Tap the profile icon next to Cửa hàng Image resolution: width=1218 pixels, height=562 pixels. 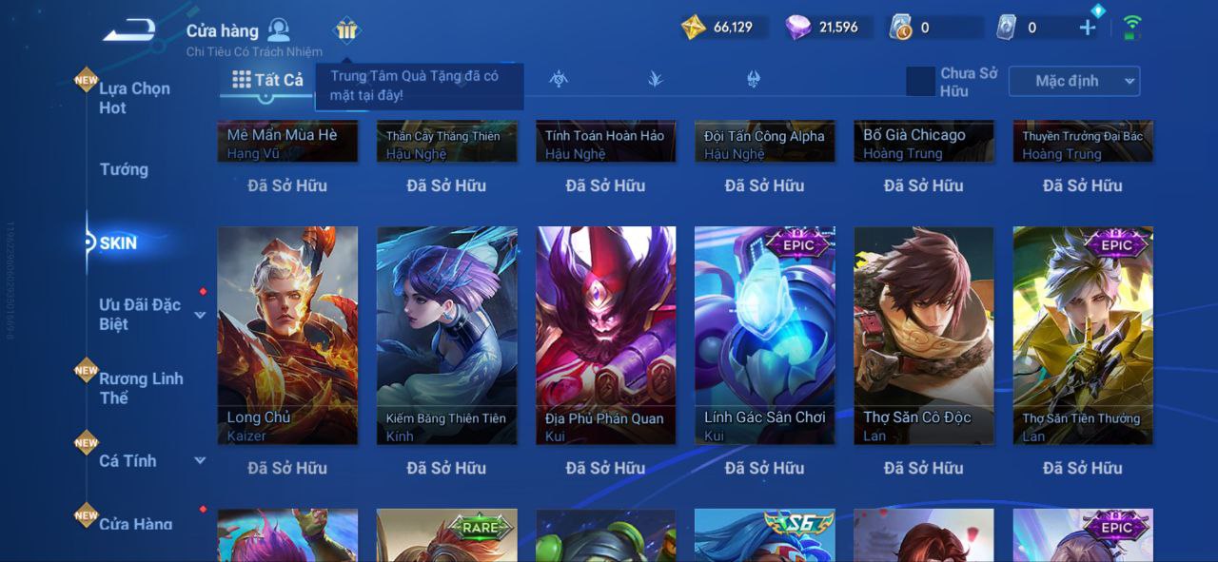(278, 29)
